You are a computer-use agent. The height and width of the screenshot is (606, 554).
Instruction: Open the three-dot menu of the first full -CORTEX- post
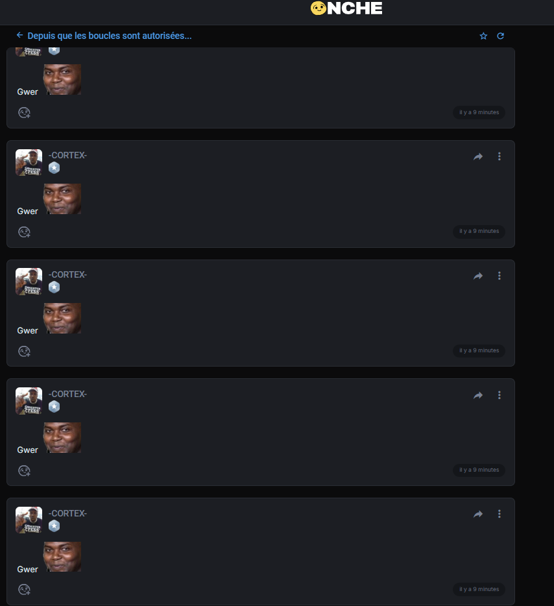point(499,156)
